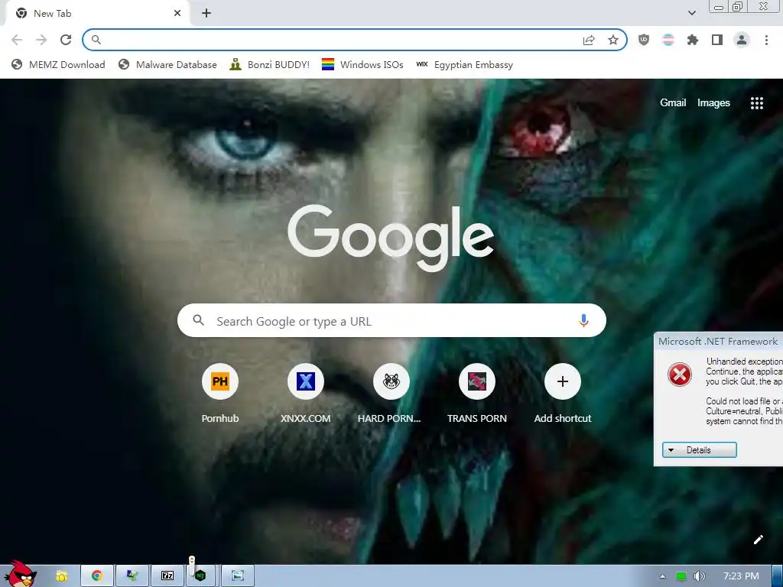Image resolution: width=783 pixels, height=587 pixels.
Task: Open the Malware Database bookmark
Action: click(x=167, y=65)
